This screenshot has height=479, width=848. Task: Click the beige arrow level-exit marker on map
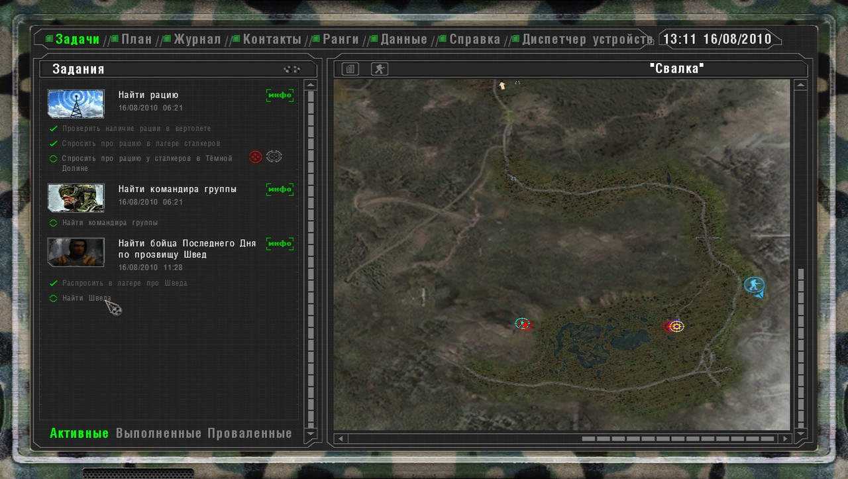[x=502, y=85]
